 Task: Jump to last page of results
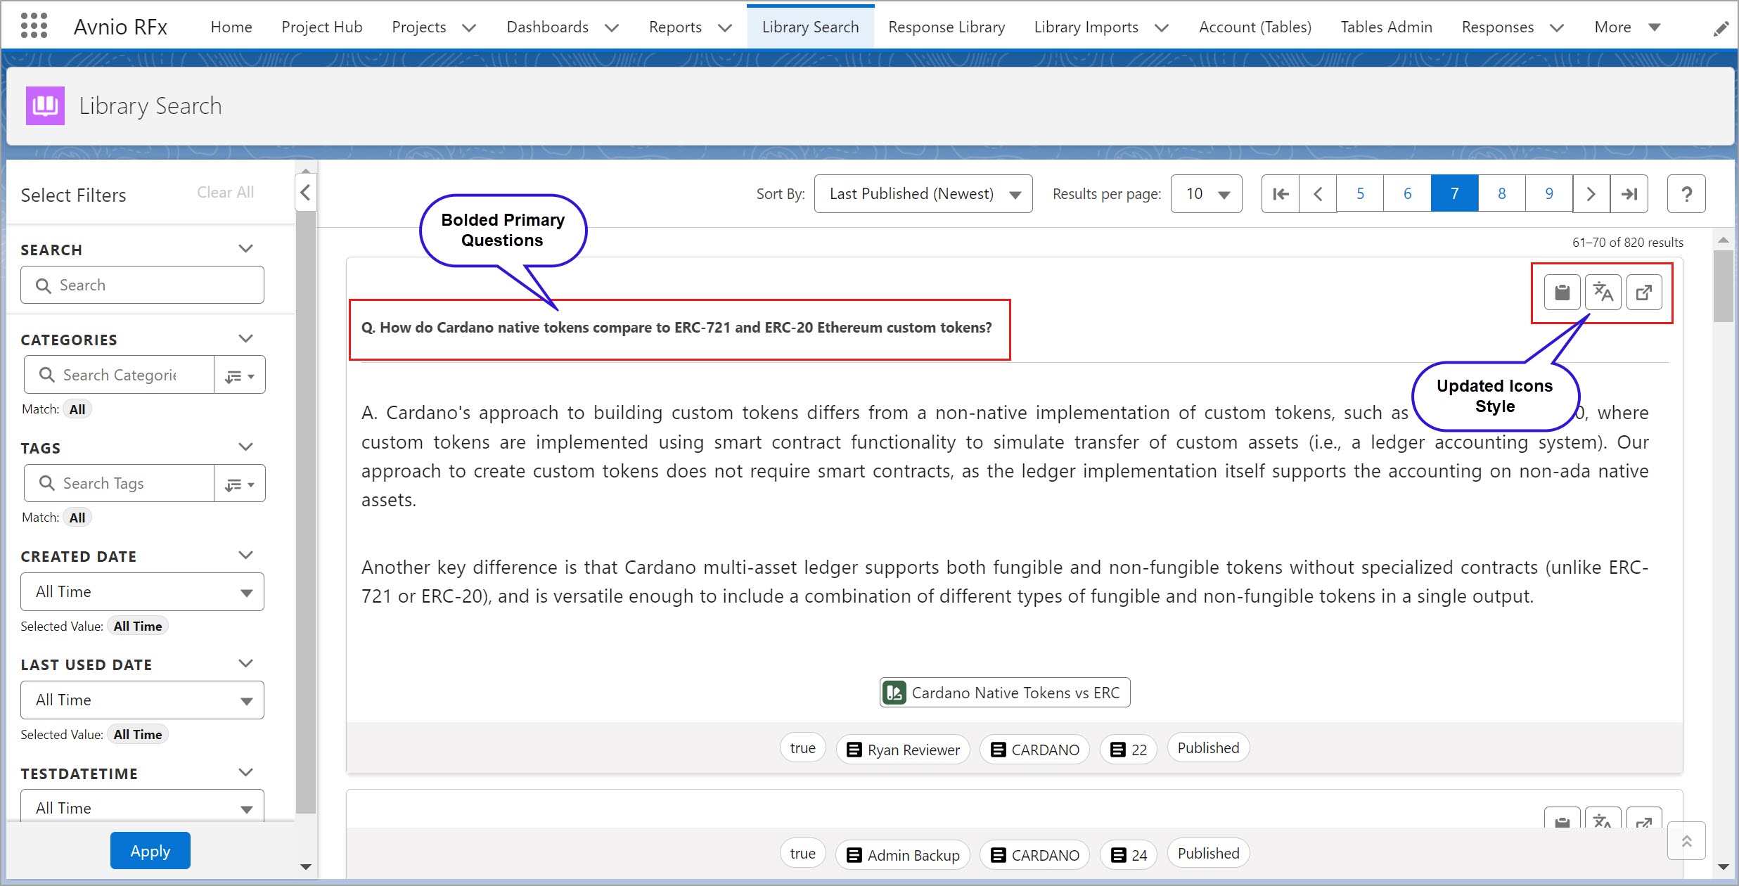[x=1629, y=194]
